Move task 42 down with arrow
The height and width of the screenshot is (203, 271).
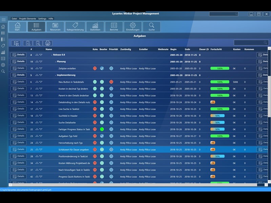coord(41,176)
